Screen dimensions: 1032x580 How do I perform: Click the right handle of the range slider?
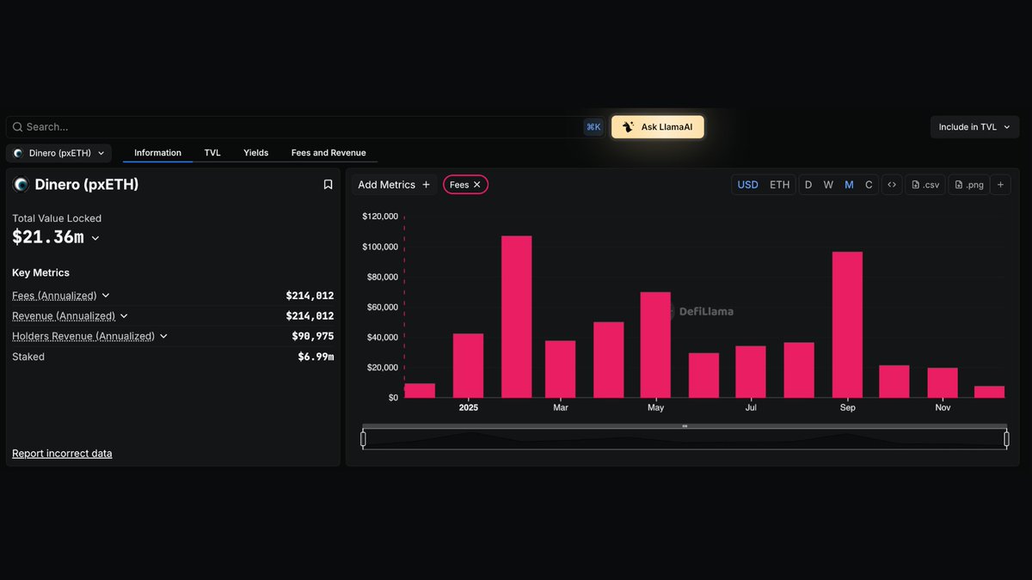(1006, 439)
